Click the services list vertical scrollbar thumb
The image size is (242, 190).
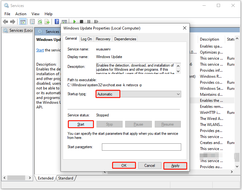point(237,157)
